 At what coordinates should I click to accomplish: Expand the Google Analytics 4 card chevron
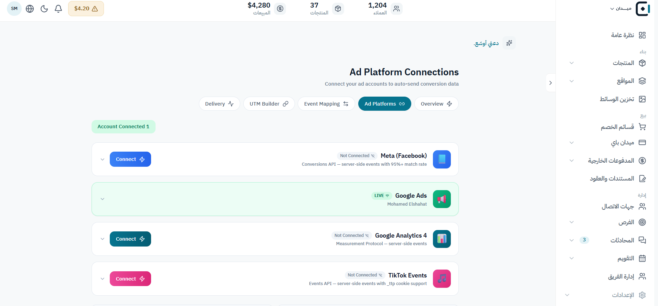coord(103,239)
